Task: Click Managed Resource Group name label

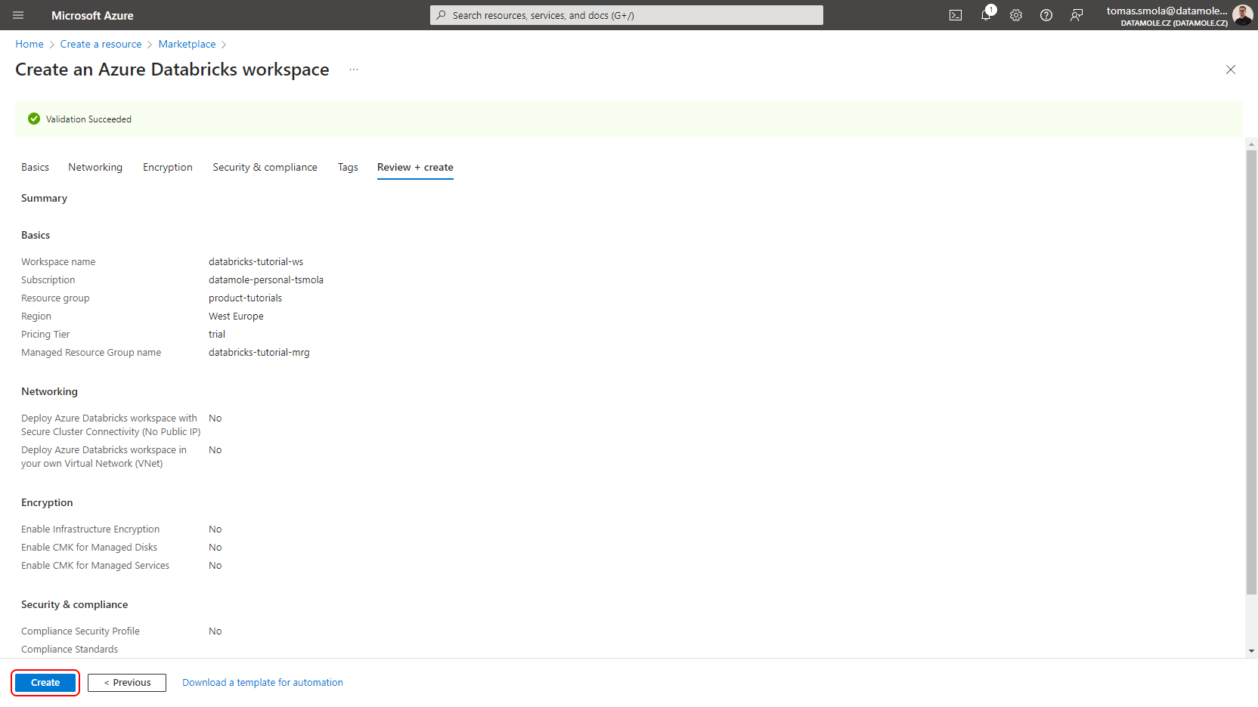Action: tap(91, 352)
